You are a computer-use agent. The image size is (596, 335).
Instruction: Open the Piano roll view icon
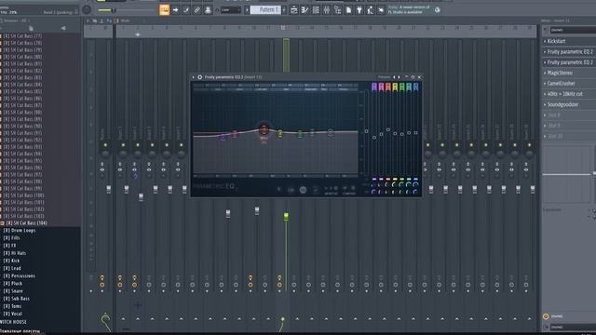click(x=305, y=10)
